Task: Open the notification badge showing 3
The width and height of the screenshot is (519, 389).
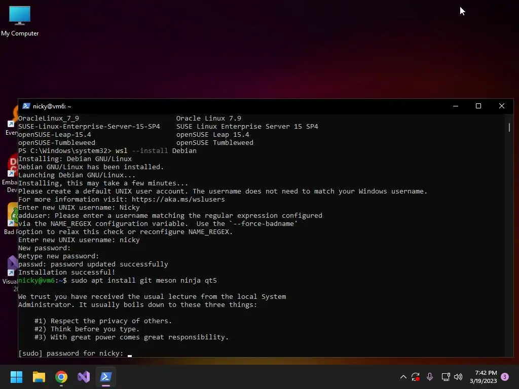Action: (505, 376)
